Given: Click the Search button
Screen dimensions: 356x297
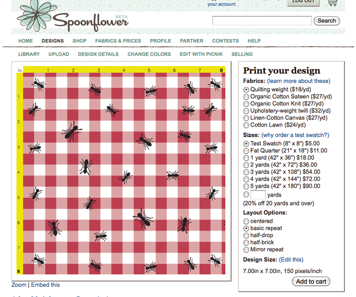Looking at the screenshot, I should click(x=327, y=20).
